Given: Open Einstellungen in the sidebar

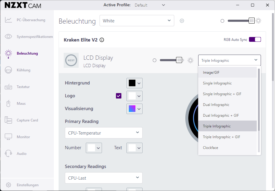Looking at the screenshot, I should (x=27, y=185).
